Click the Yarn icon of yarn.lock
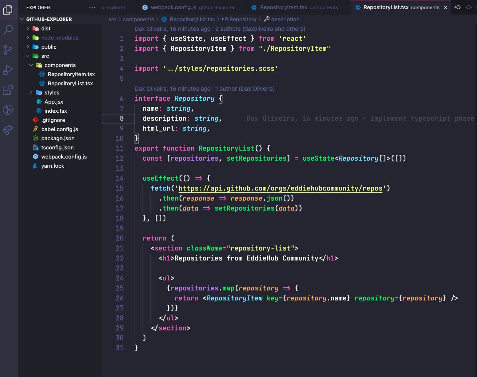The height and width of the screenshot is (377, 477). (35, 166)
